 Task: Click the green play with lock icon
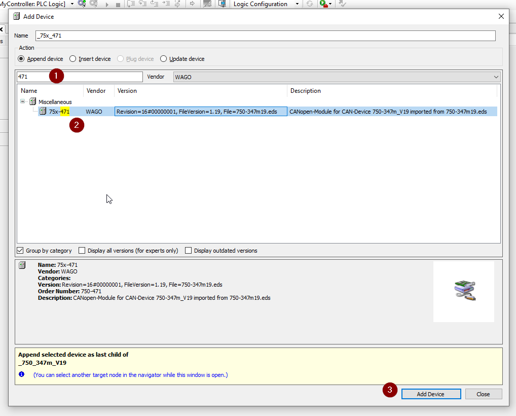click(x=323, y=4)
